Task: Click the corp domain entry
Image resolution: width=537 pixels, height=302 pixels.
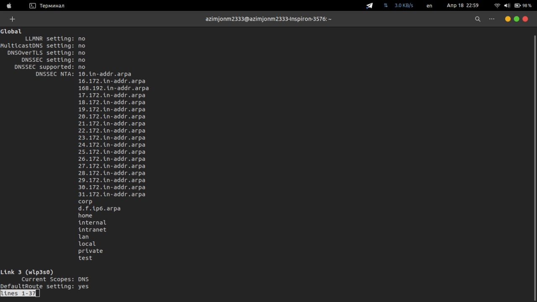Action: point(85,202)
